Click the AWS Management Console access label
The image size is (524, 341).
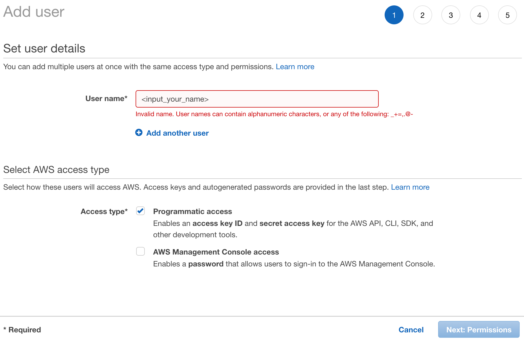(x=216, y=252)
